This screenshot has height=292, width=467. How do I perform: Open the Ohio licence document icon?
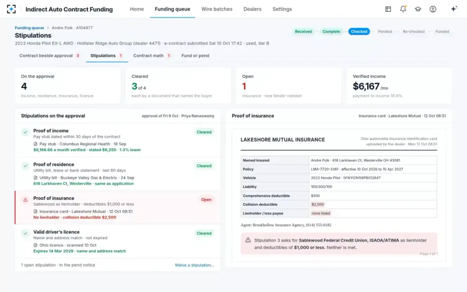tap(36, 245)
